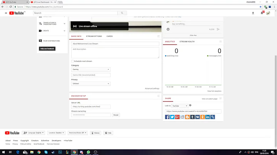Click the page vertical scrollbar
The width and height of the screenshot is (277, 155).
pyautogui.click(x=275, y=101)
